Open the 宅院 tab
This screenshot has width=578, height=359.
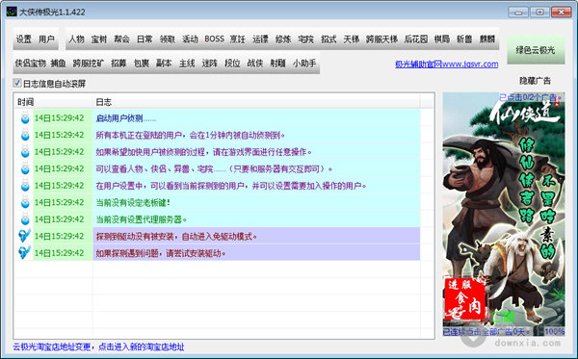click(x=305, y=39)
